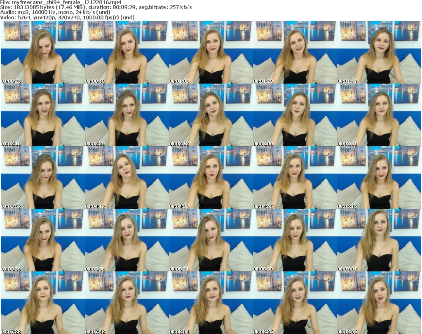Image resolution: width=422 pixels, height=334 pixels.
Task: View the thumbnail frame stamped 00:08:25
Action: click(295, 303)
